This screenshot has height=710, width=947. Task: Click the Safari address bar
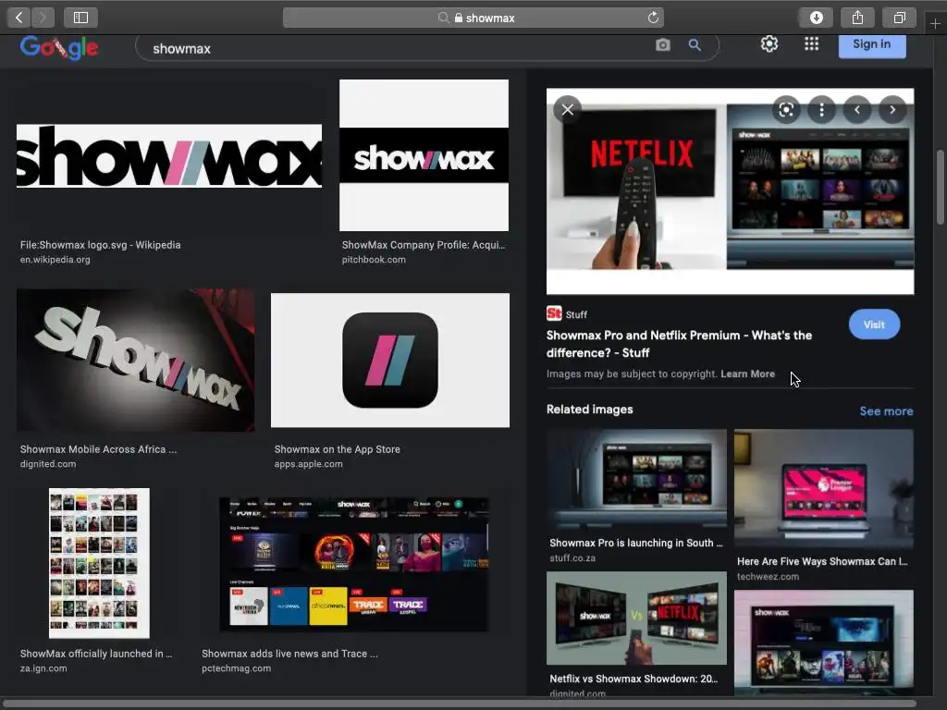pos(473,18)
